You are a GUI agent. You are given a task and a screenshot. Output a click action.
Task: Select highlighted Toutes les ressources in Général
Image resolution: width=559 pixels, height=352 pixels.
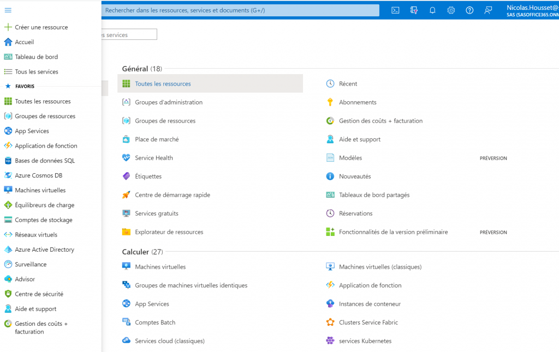[210, 83]
